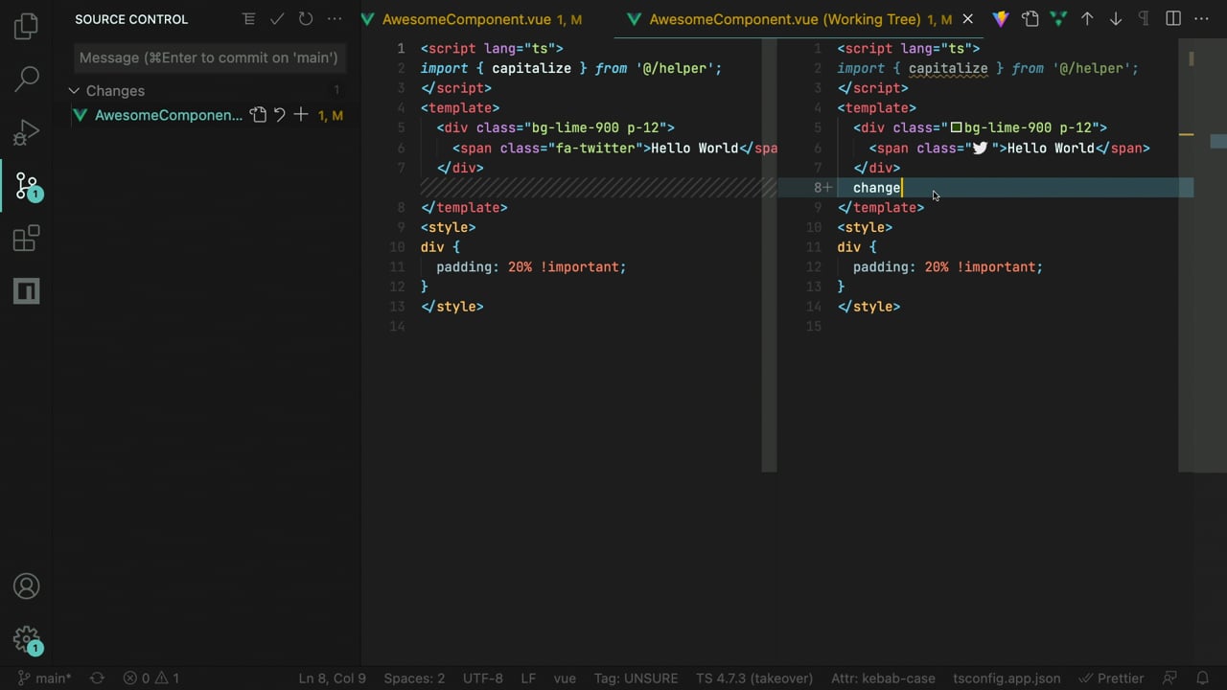Go to the next change arrow
This screenshot has width=1227, height=690.
tap(1116, 19)
